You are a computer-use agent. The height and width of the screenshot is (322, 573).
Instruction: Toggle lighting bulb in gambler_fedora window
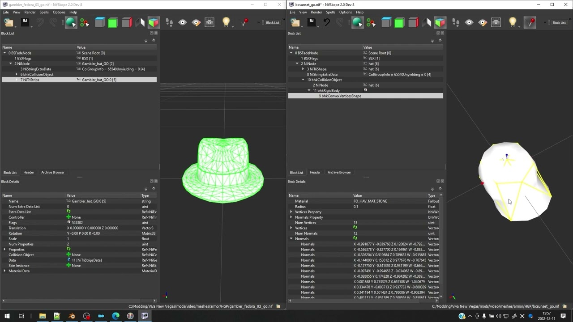[226, 22]
